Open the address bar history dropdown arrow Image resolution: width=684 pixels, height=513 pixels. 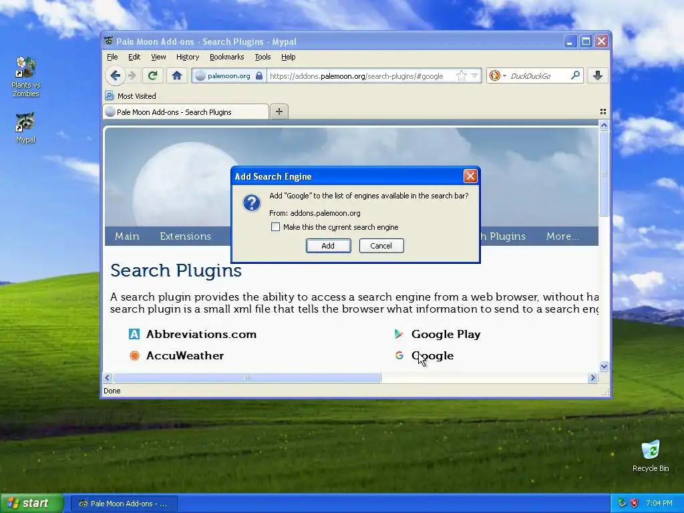tap(475, 75)
